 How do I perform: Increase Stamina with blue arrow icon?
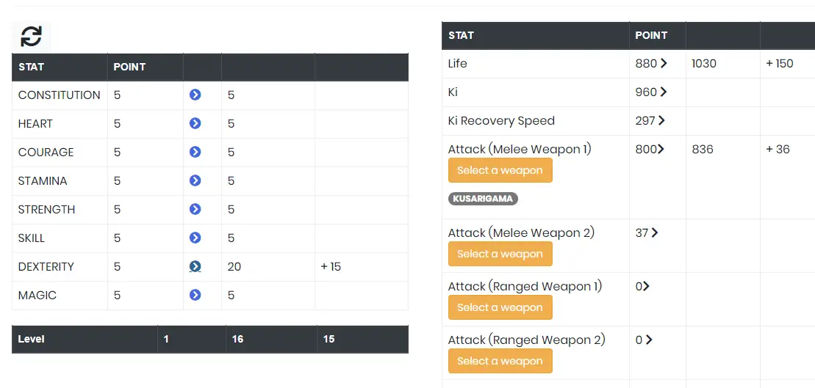195,180
